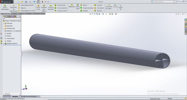187x100 pixels.
Task: Click the feature tree filter field
Action: pyautogui.click(x=12, y=19)
